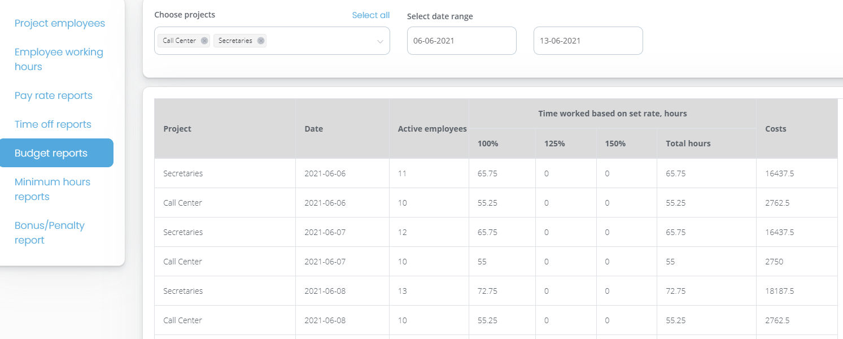Open the end date field 13-06-2021
This screenshot has width=843, height=339.
coord(588,41)
